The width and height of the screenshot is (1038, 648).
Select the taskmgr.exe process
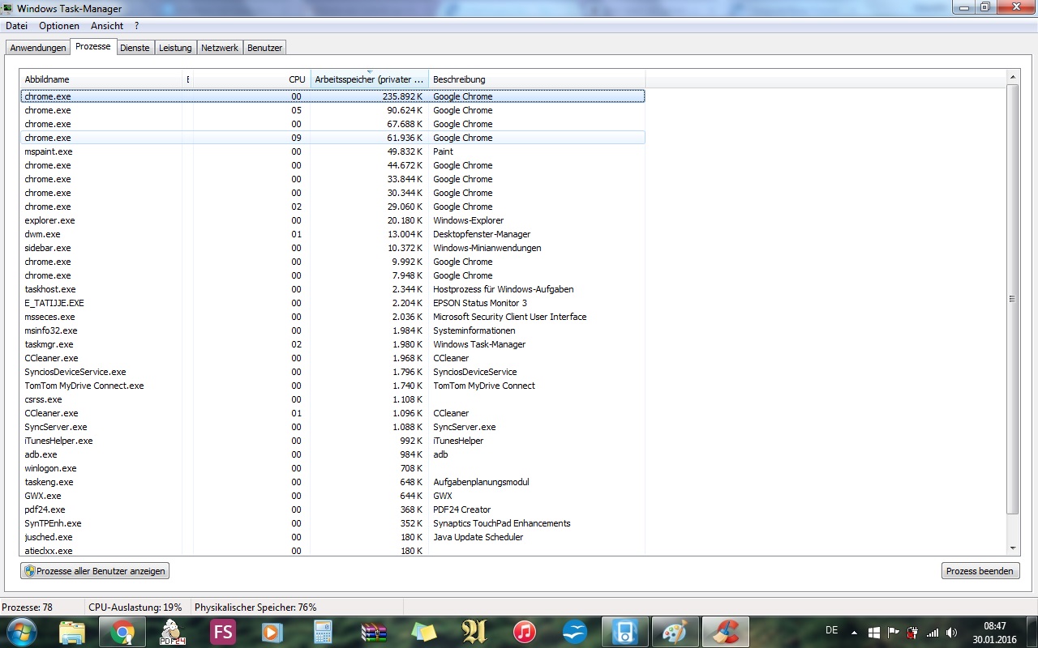pyautogui.click(x=332, y=344)
